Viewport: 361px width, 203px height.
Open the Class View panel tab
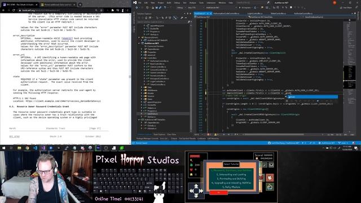(x=171, y=134)
